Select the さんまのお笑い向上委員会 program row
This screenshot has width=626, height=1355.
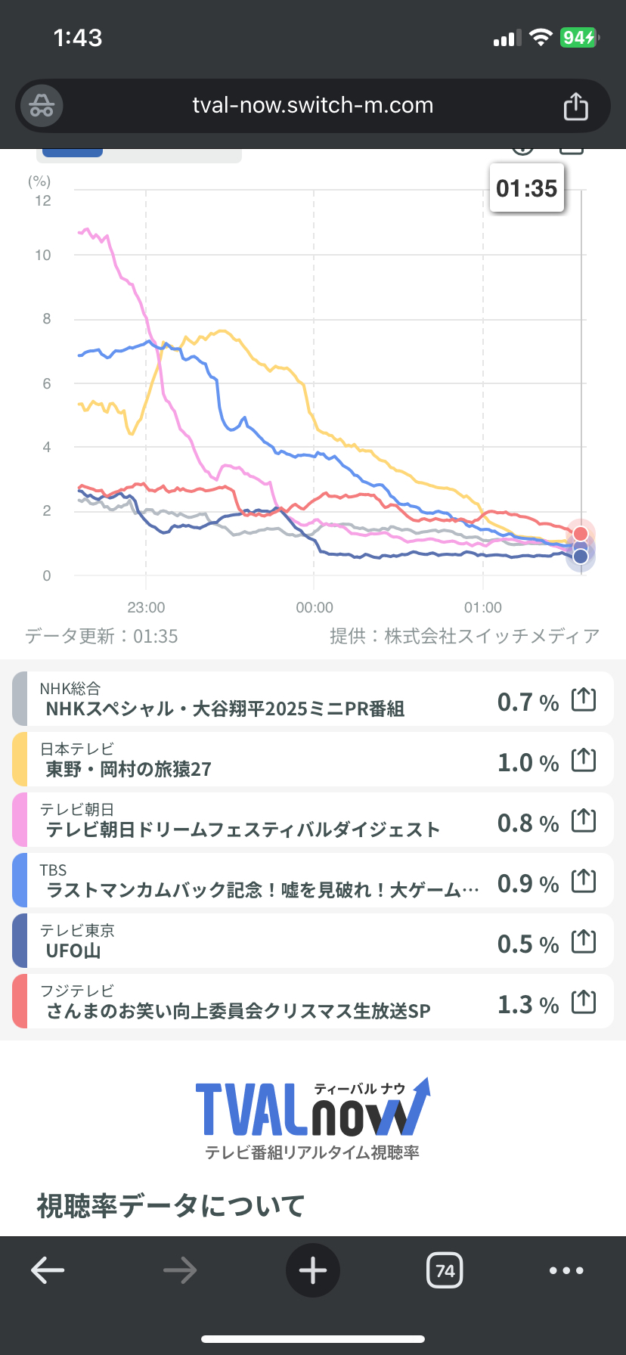coord(238,1011)
